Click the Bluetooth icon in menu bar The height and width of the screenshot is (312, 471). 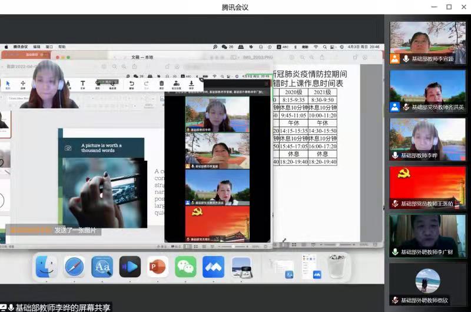(x=296, y=47)
